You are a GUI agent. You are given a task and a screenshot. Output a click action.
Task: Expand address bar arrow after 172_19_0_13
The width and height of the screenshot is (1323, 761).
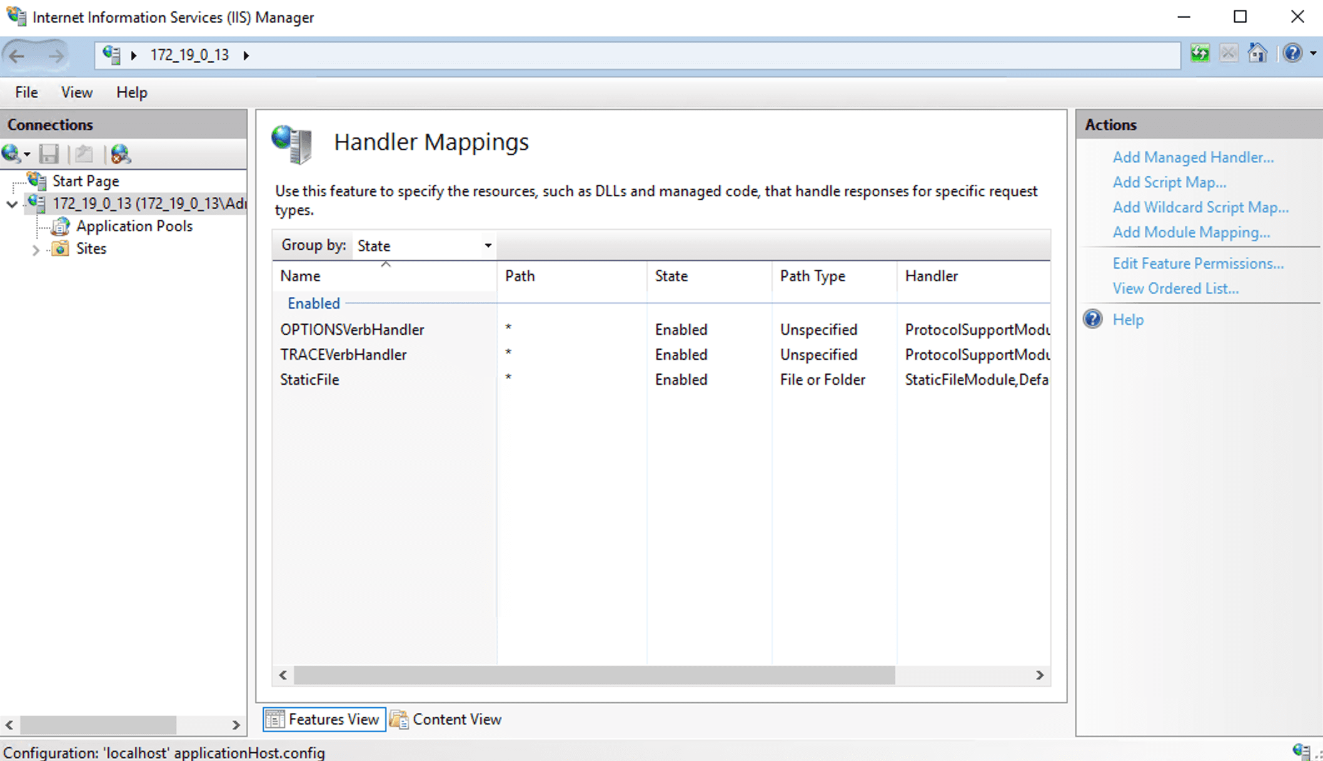click(246, 56)
